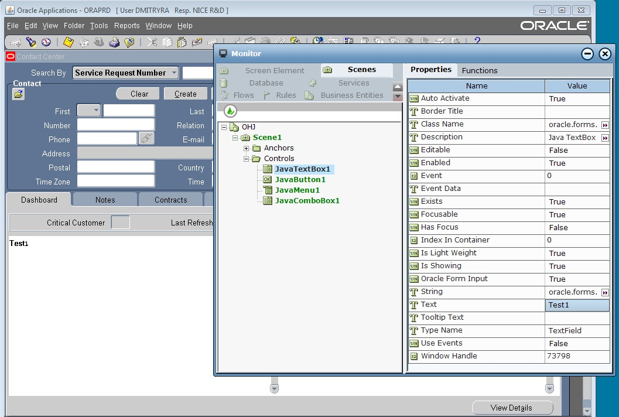Viewport: 619px width, 417px height.
Task: Save using the yellow floppy disk icon
Action: click(x=69, y=42)
